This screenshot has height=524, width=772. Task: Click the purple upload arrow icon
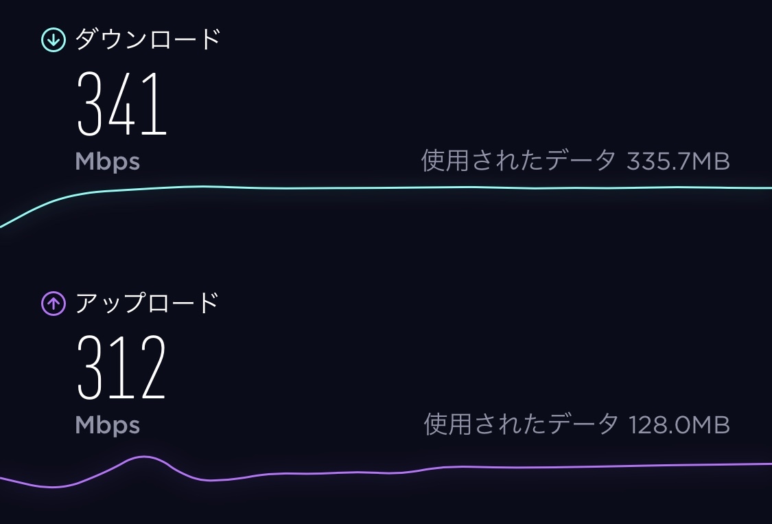pyautogui.click(x=53, y=303)
